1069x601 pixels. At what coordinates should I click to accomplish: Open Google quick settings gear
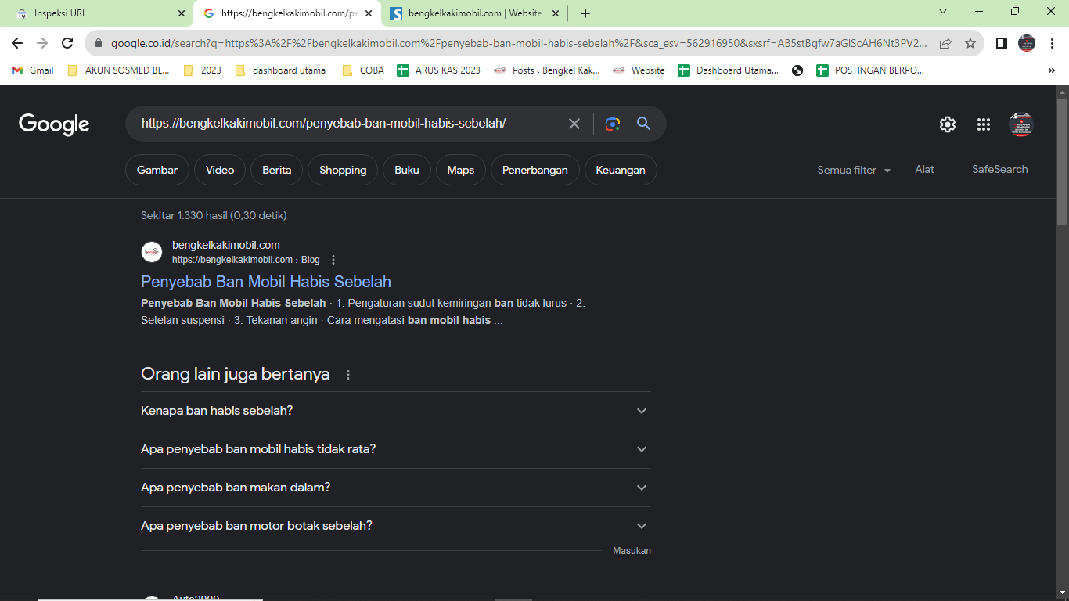(948, 124)
